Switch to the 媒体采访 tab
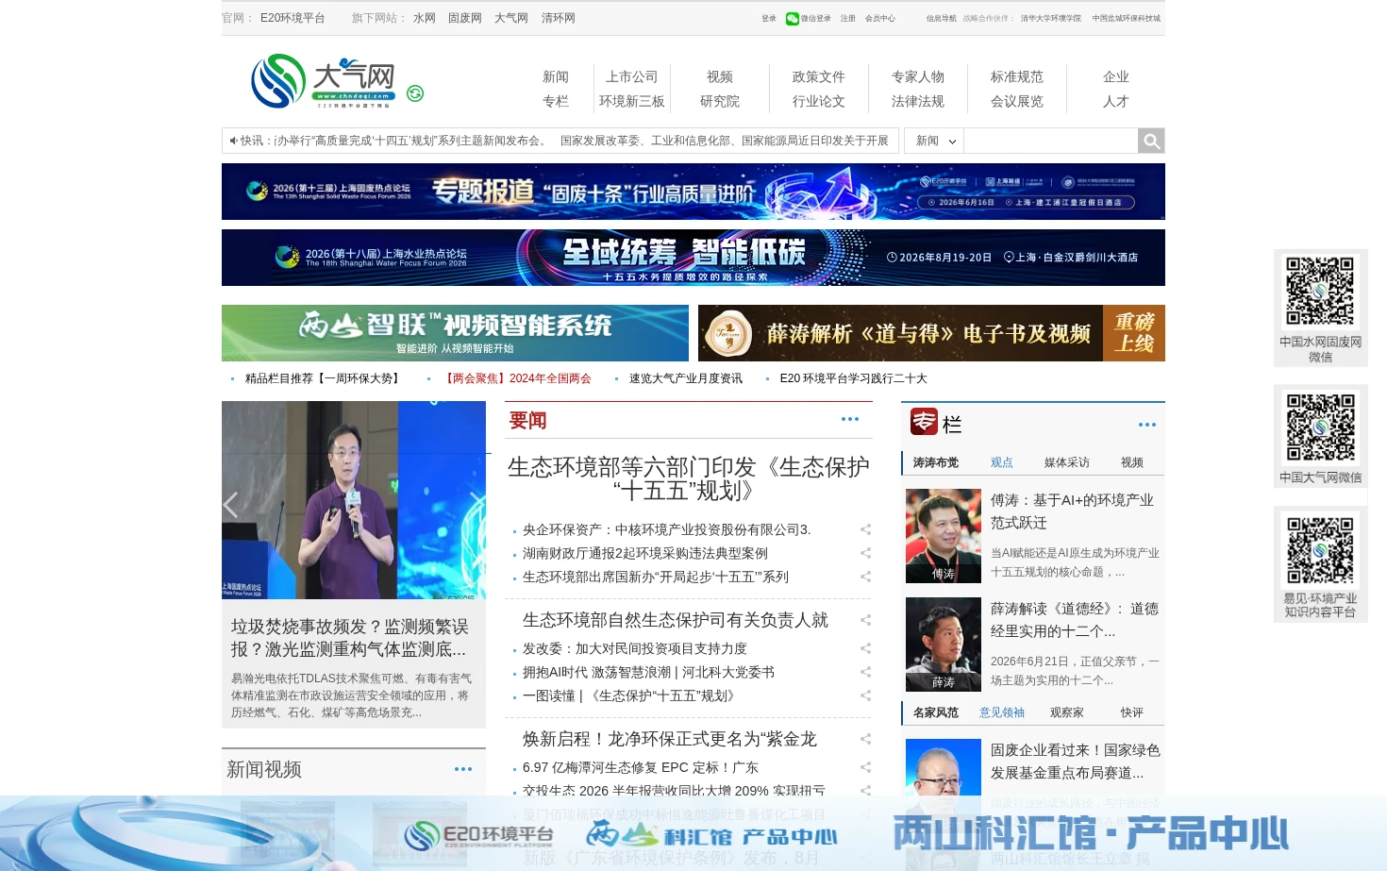The width and height of the screenshot is (1387, 871). [1067, 462]
